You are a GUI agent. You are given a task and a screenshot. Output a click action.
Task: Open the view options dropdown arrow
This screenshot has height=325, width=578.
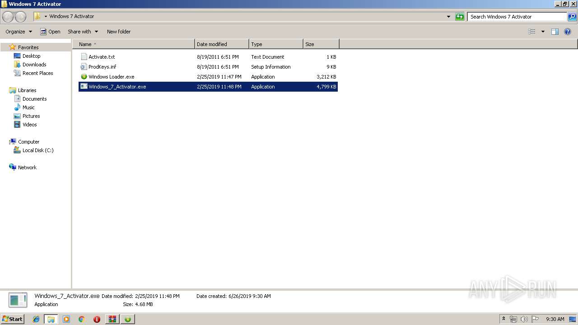click(543, 32)
